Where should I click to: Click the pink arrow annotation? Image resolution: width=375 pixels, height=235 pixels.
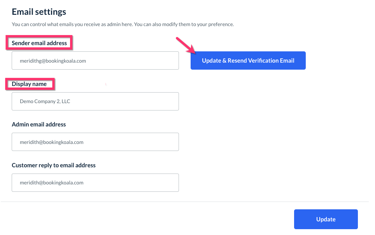[x=186, y=45]
